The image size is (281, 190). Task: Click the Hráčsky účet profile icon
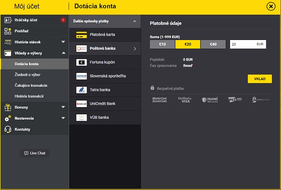8,20
